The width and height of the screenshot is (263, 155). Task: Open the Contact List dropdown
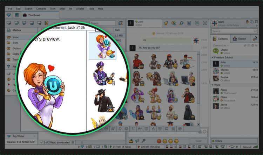tap(221, 45)
